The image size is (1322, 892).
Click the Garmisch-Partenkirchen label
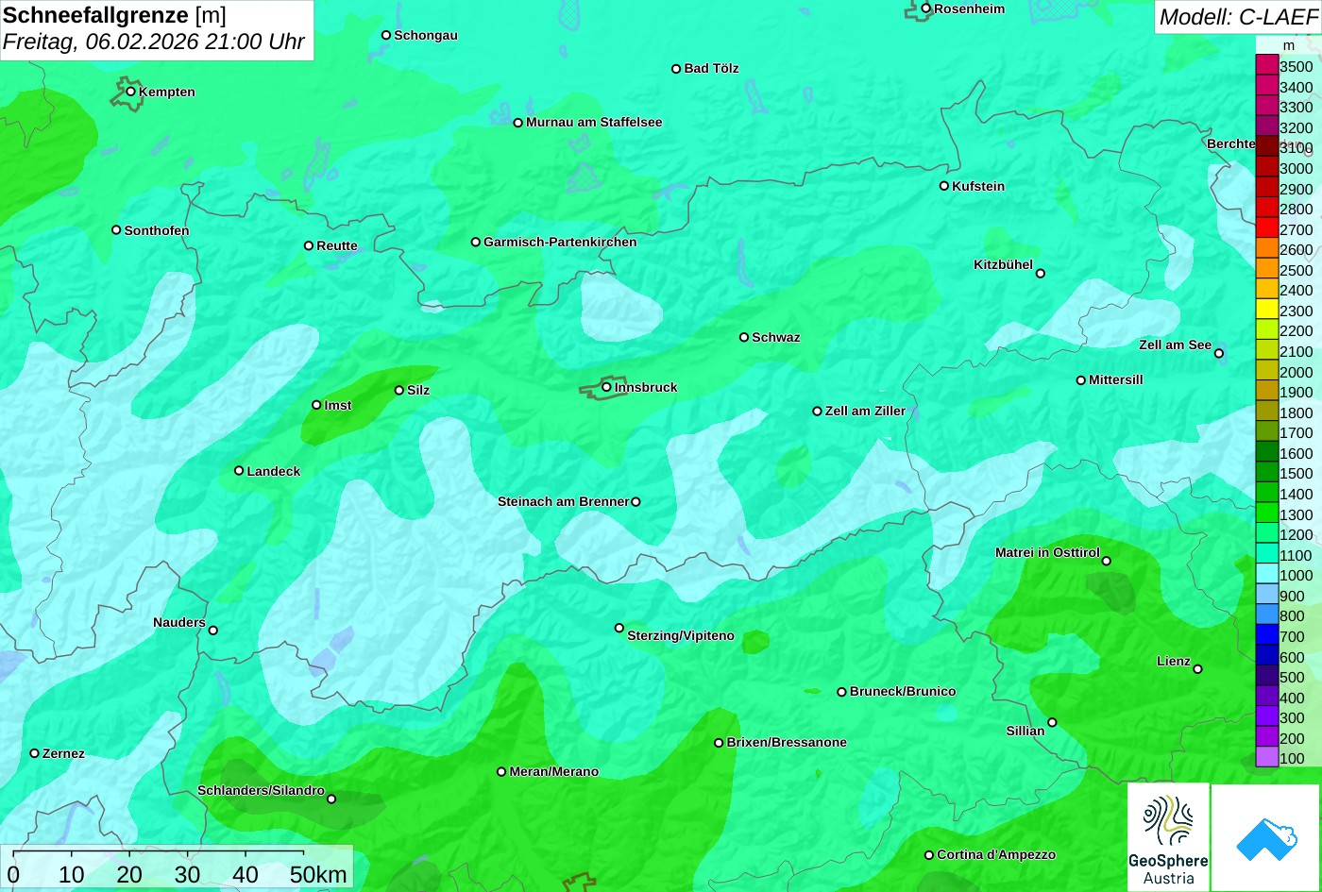tap(560, 242)
